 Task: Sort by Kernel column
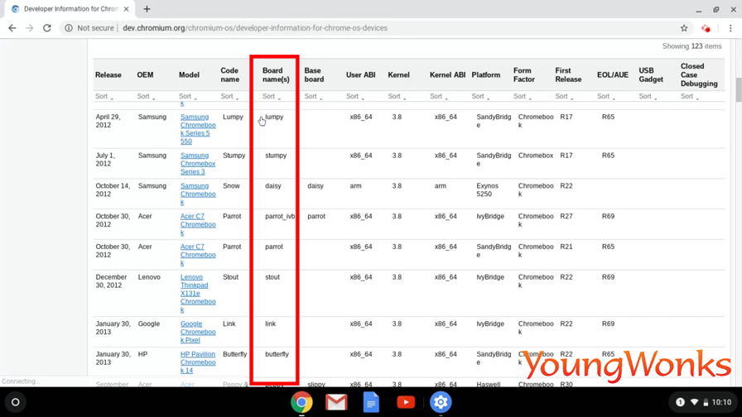coord(397,97)
